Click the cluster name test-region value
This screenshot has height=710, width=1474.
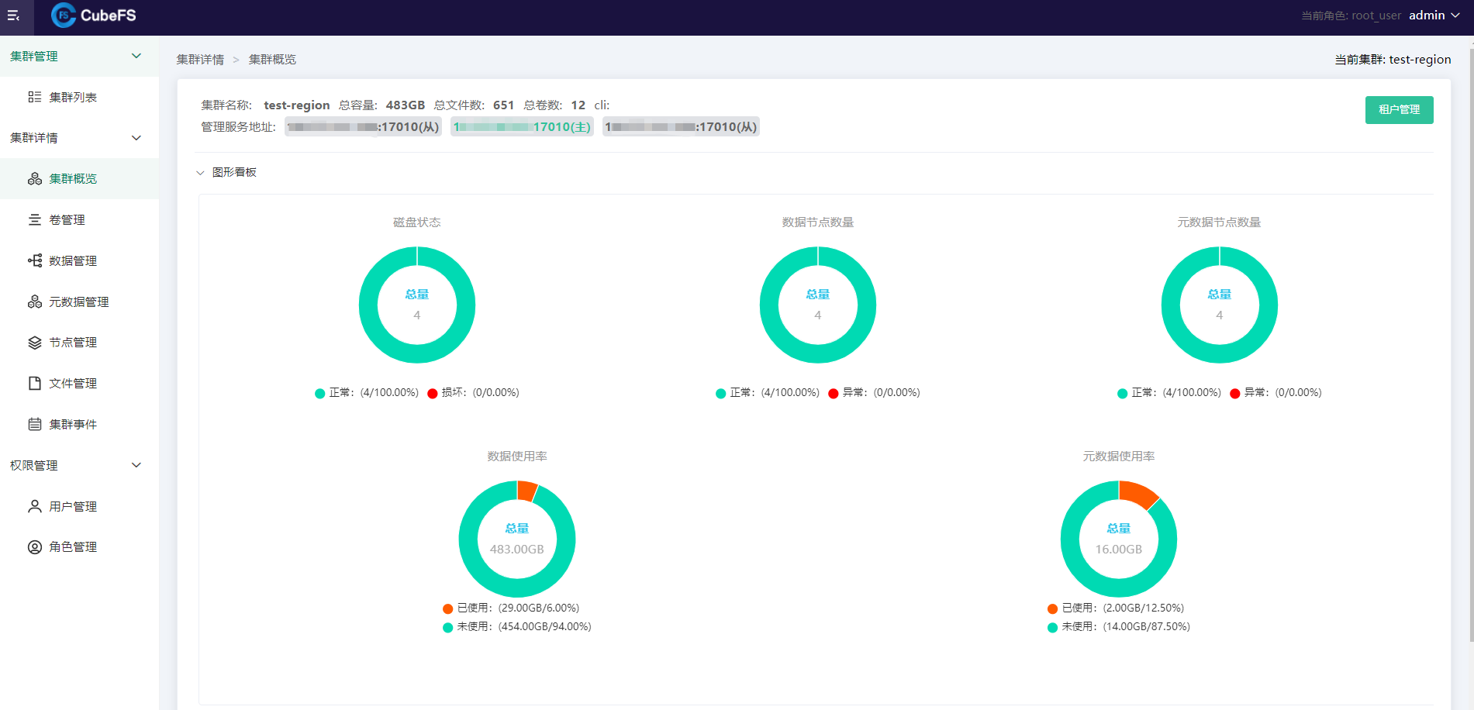[x=297, y=105]
